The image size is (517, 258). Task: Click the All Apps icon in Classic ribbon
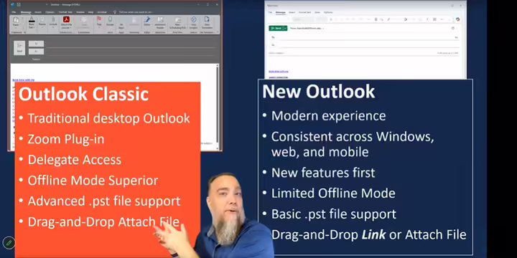coord(121,26)
